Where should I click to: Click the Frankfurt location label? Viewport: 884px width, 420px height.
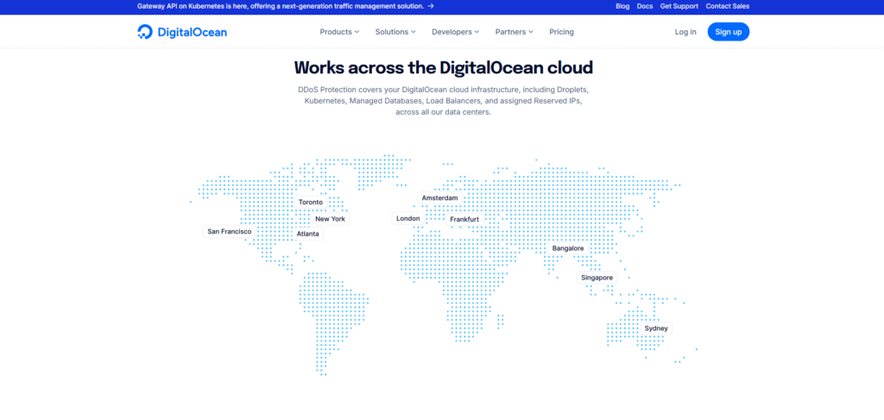point(464,219)
